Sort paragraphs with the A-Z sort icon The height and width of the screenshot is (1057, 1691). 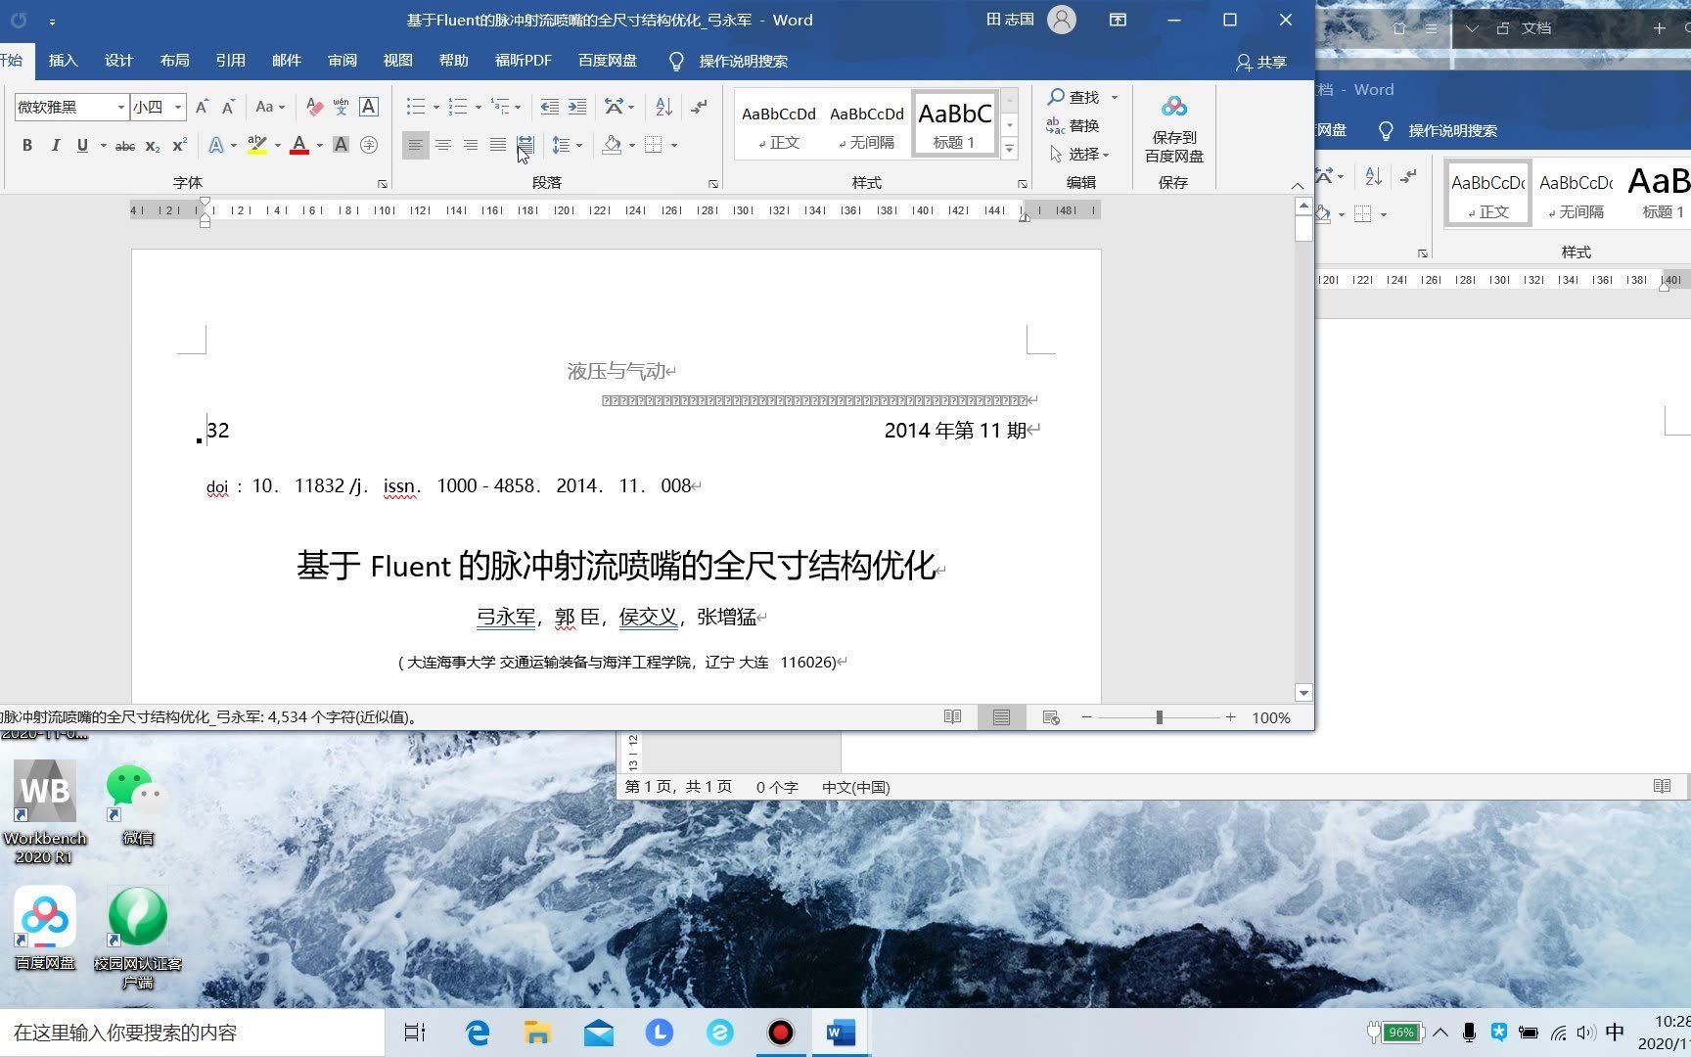[663, 107]
